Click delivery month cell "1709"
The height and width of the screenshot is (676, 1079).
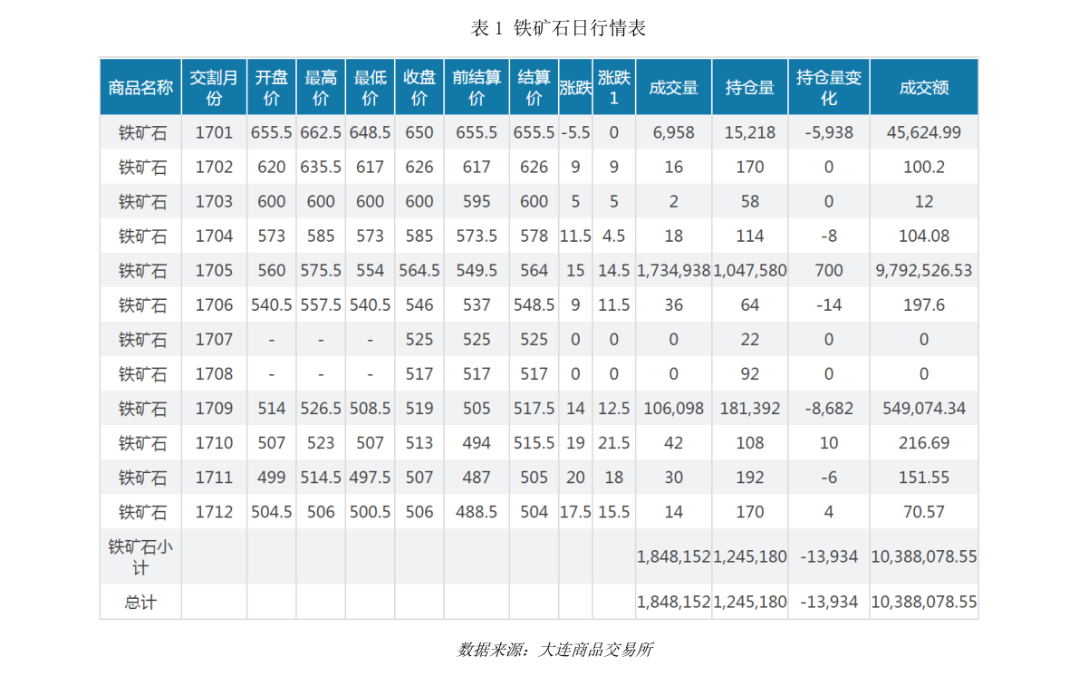pos(214,408)
